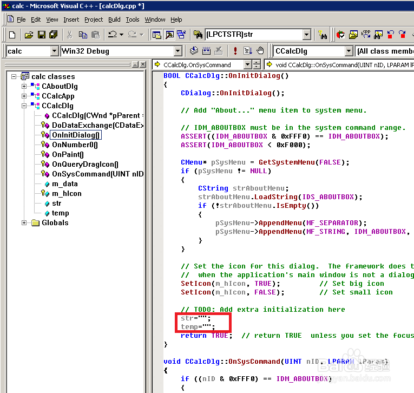Image resolution: width=414 pixels, height=393 pixels.
Task: Click the Redo arrow icon
Action: pyautogui.click(x=132, y=35)
